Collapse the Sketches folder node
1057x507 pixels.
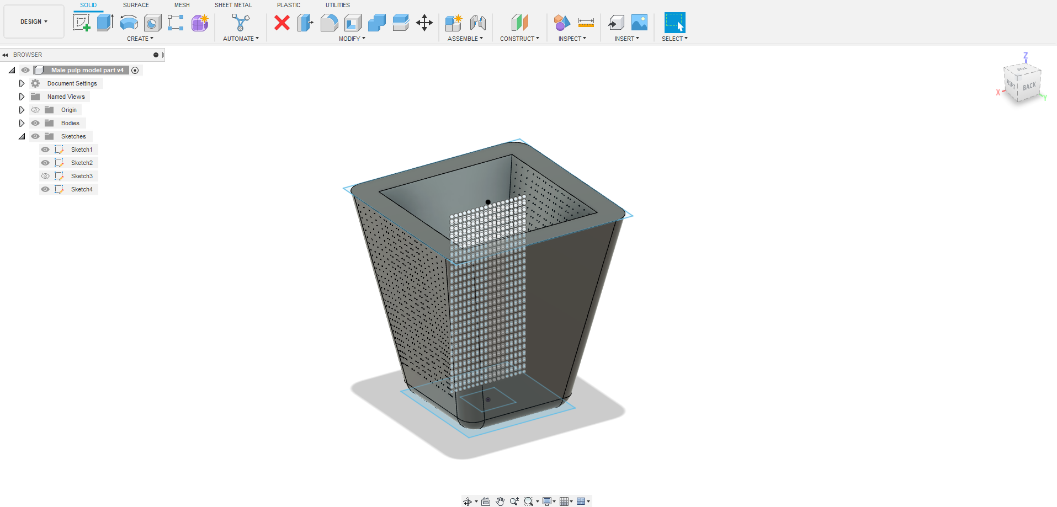coord(22,136)
